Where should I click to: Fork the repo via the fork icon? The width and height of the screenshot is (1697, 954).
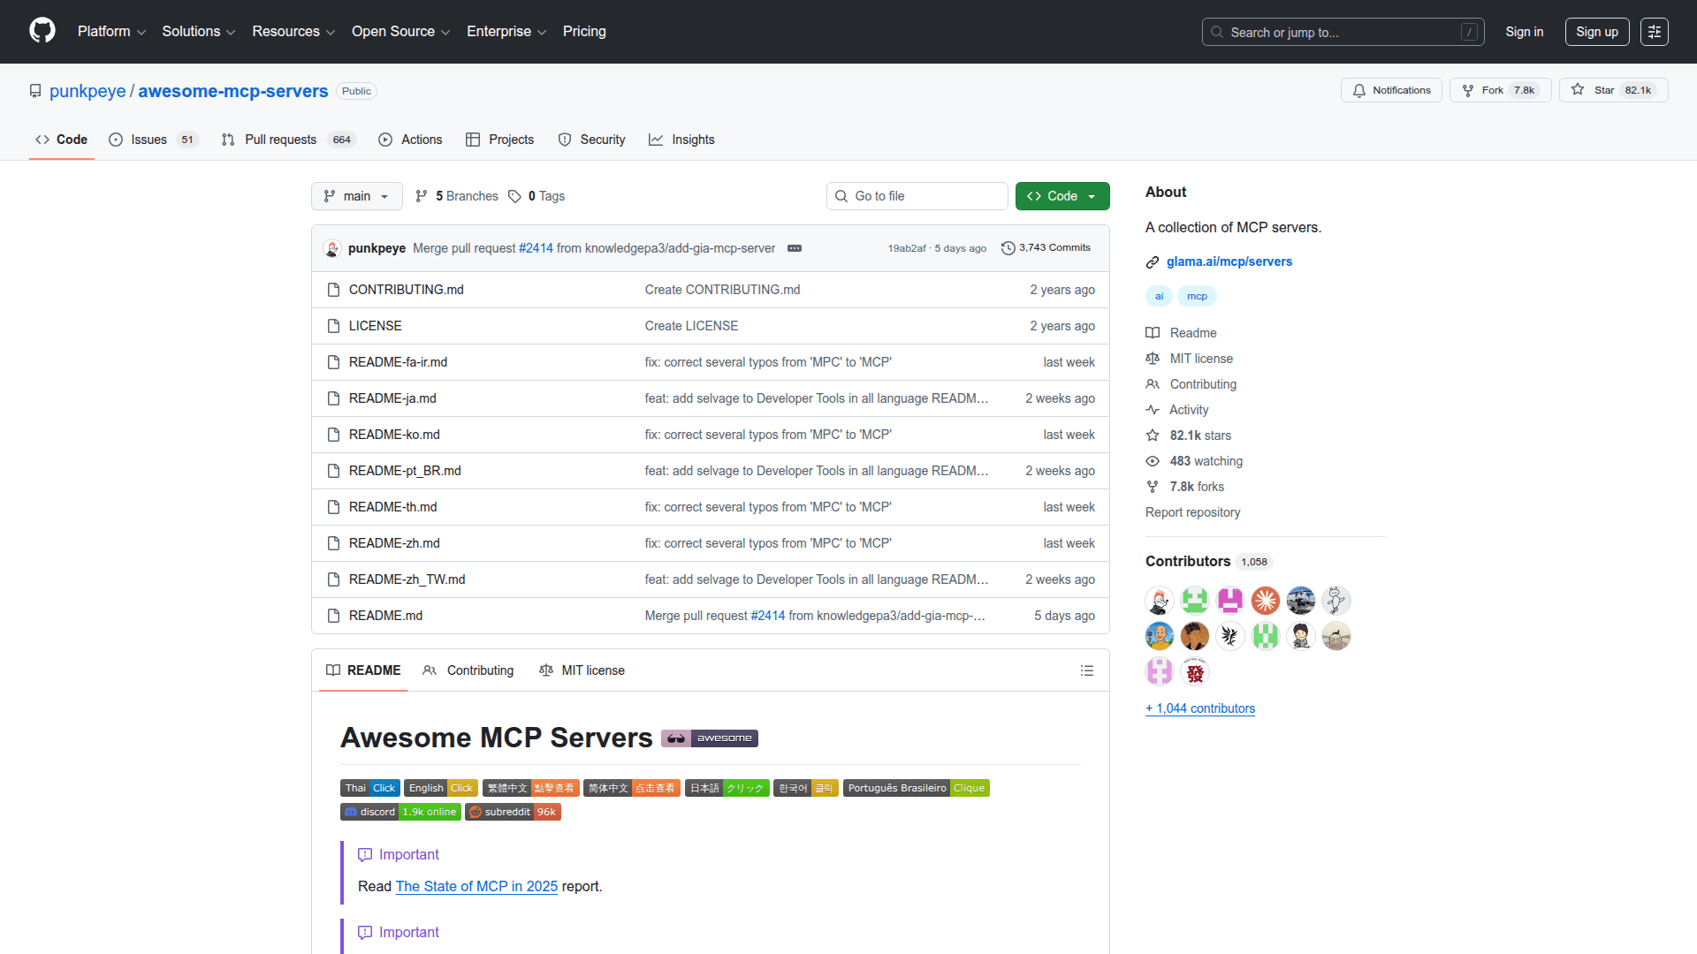click(x=1467, y=89)
